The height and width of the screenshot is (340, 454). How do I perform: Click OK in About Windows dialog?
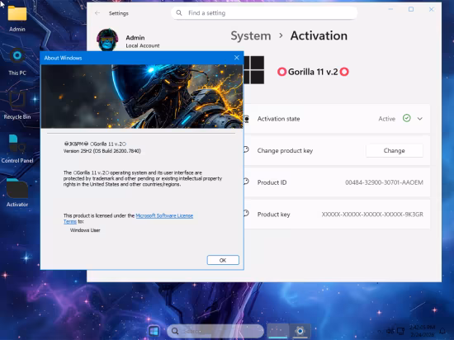[223, 260]
